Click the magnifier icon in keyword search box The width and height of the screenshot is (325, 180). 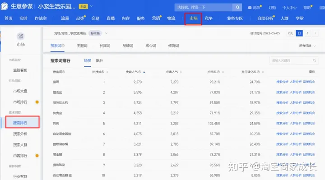(x=314, y=60)
